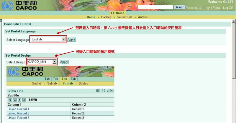Screen dimensions: 236x123
Task: Open the Linked Record 2 link
Action: (x=18, y=113)
